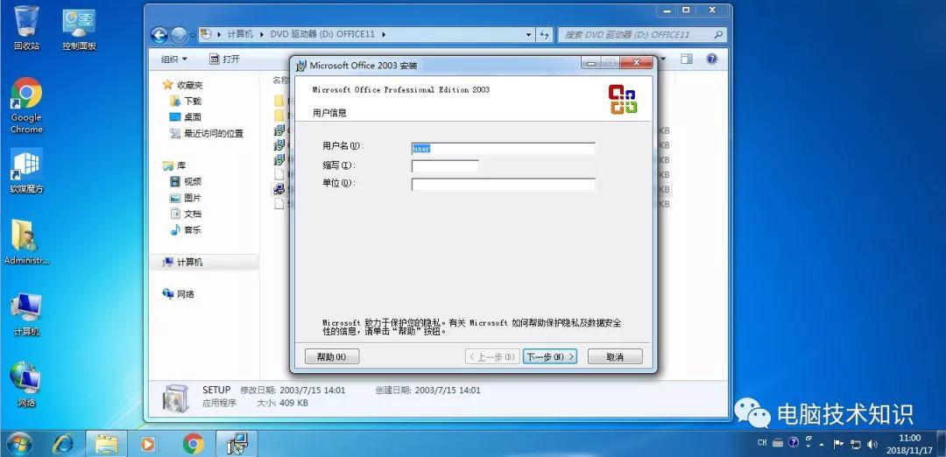Open the Windows Start menu

pos(20,445)
